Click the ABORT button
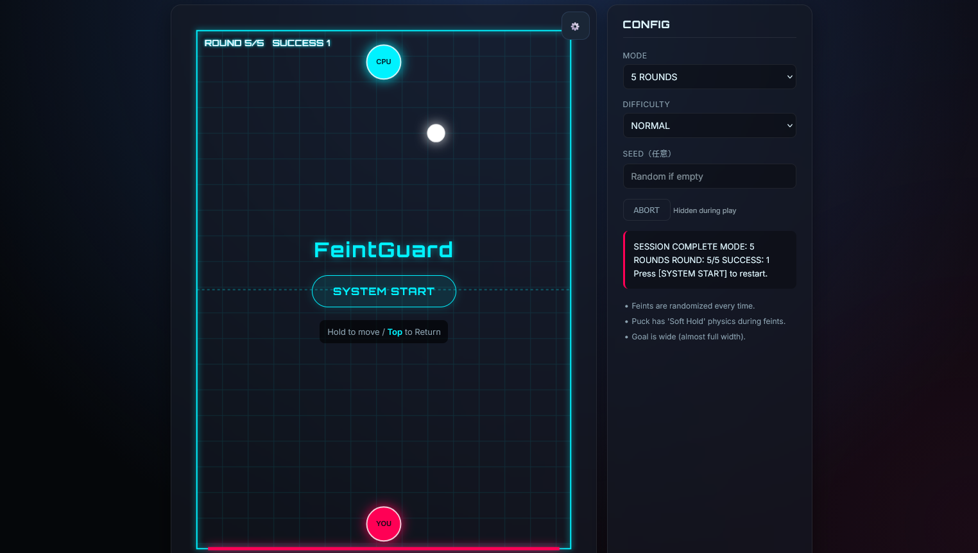The width and height of the screenshot is (978, 553). click(646, 210)
